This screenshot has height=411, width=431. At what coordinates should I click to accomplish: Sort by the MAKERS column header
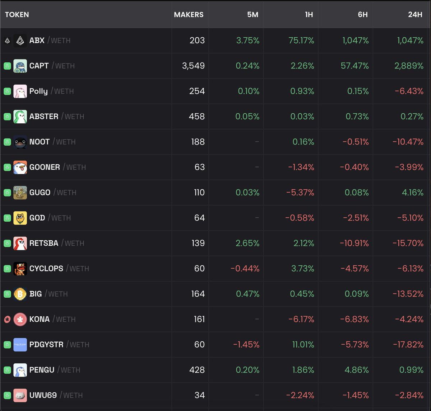pyautogui.click(x=189, y=15)
